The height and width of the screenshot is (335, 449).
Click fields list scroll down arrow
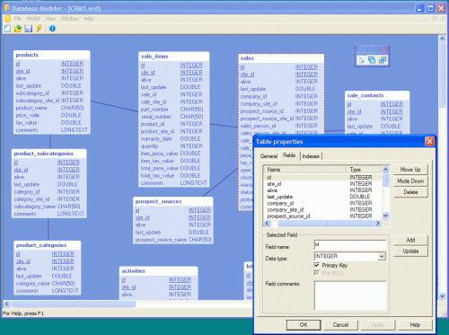coord(385,216)
